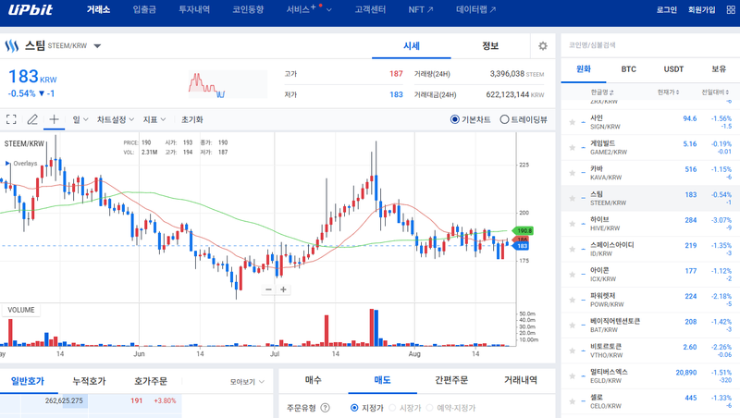This screenshot has height=418, width=740.
Task: Open 고객센터 menu item
Action: point(370,9)
